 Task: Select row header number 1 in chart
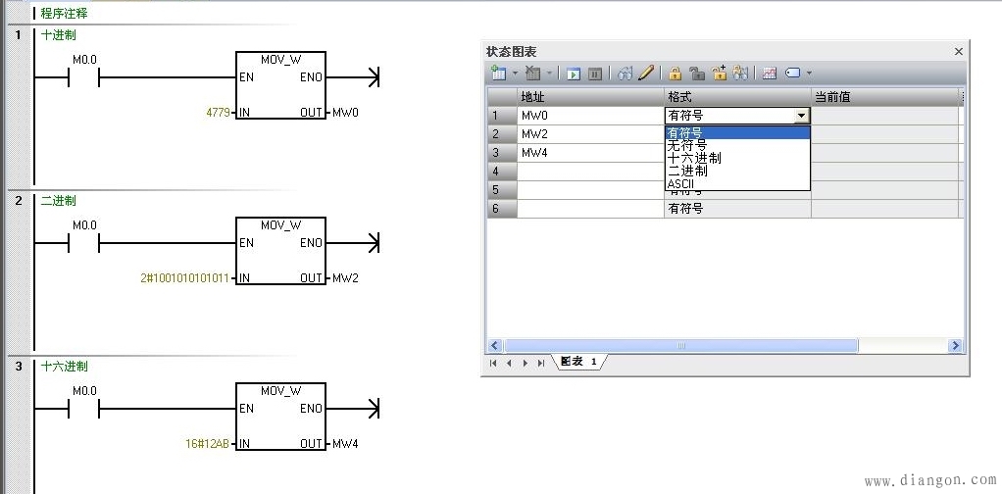pos(502,116)
